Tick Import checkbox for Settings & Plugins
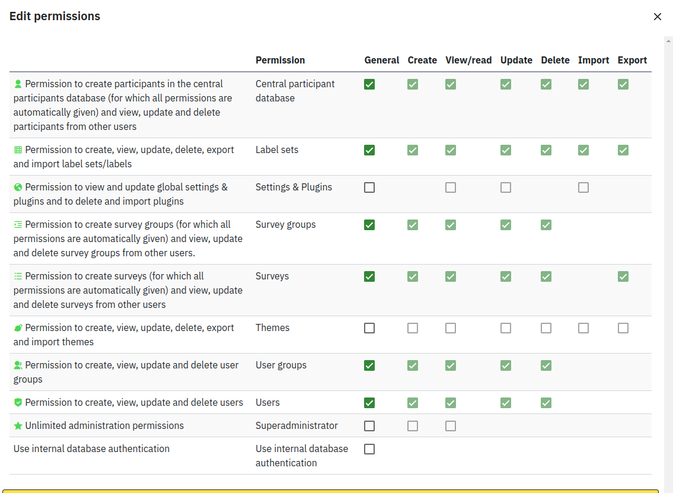Screen dimensions: 673x493 [x=583, y=187]
